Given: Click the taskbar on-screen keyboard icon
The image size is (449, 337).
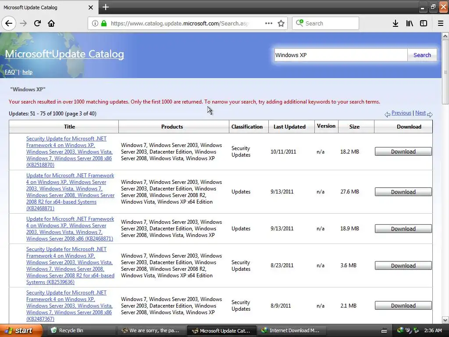Looking at the screenshot, I should pos(384,331).
